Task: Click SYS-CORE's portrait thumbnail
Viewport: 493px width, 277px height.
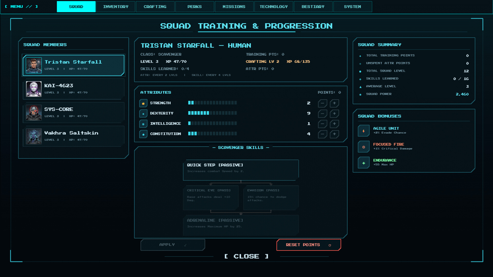Action: [x=34, y=113]
